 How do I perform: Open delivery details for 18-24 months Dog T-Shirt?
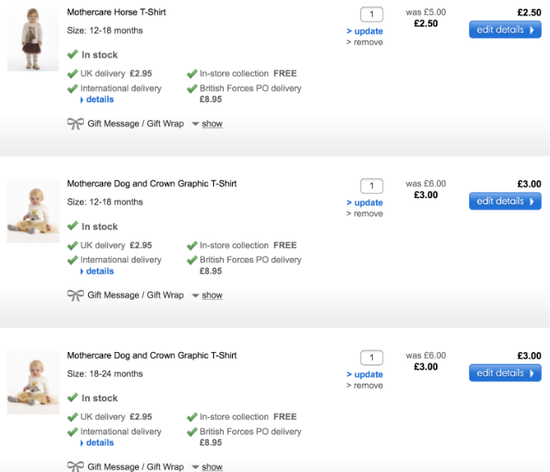[x=99, y=443]
